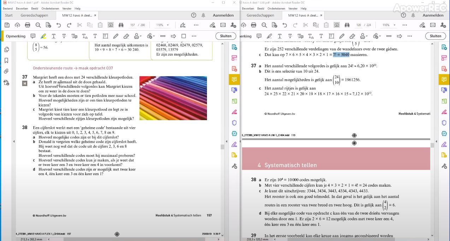Viewport: 450px width, 241px height.
Task: Click the vertical scrollbar thumb in the left window
Action: tap(222, 147)
